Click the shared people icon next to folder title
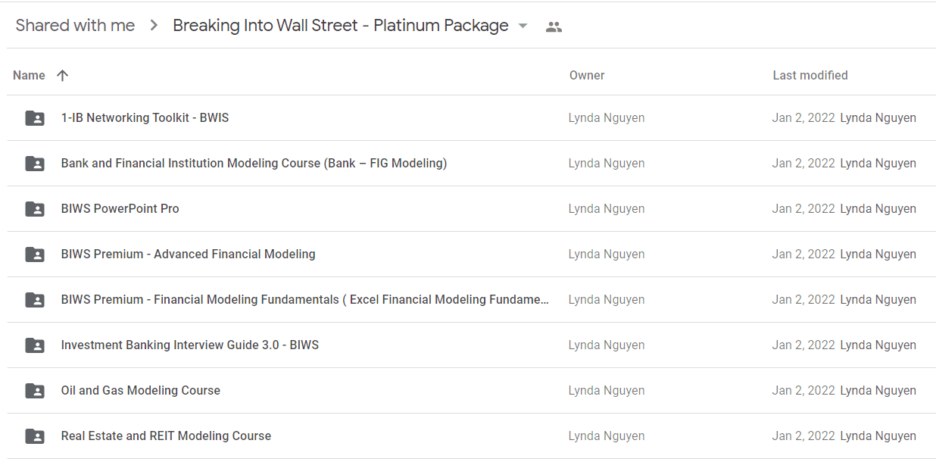The width and height of the screenshot is (936, 459). pos(554,27)
